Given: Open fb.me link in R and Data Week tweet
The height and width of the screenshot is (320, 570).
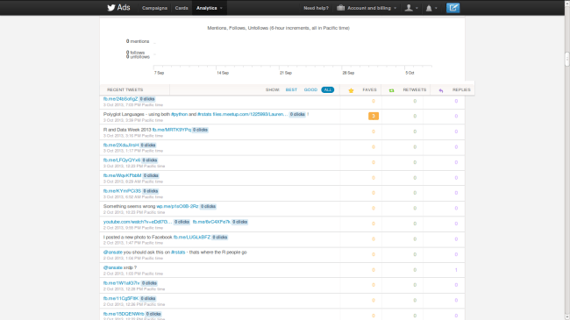Looking at the screenshot, I should click(x=172, y=130).
